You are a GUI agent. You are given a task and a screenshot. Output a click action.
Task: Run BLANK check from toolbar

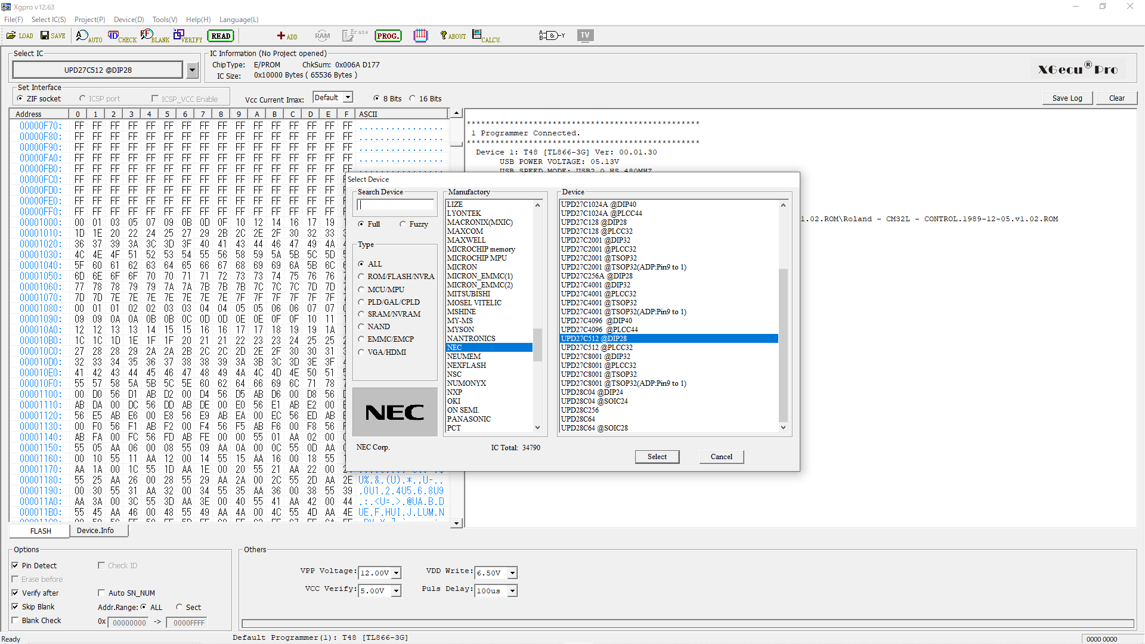[x=154, y=36]
